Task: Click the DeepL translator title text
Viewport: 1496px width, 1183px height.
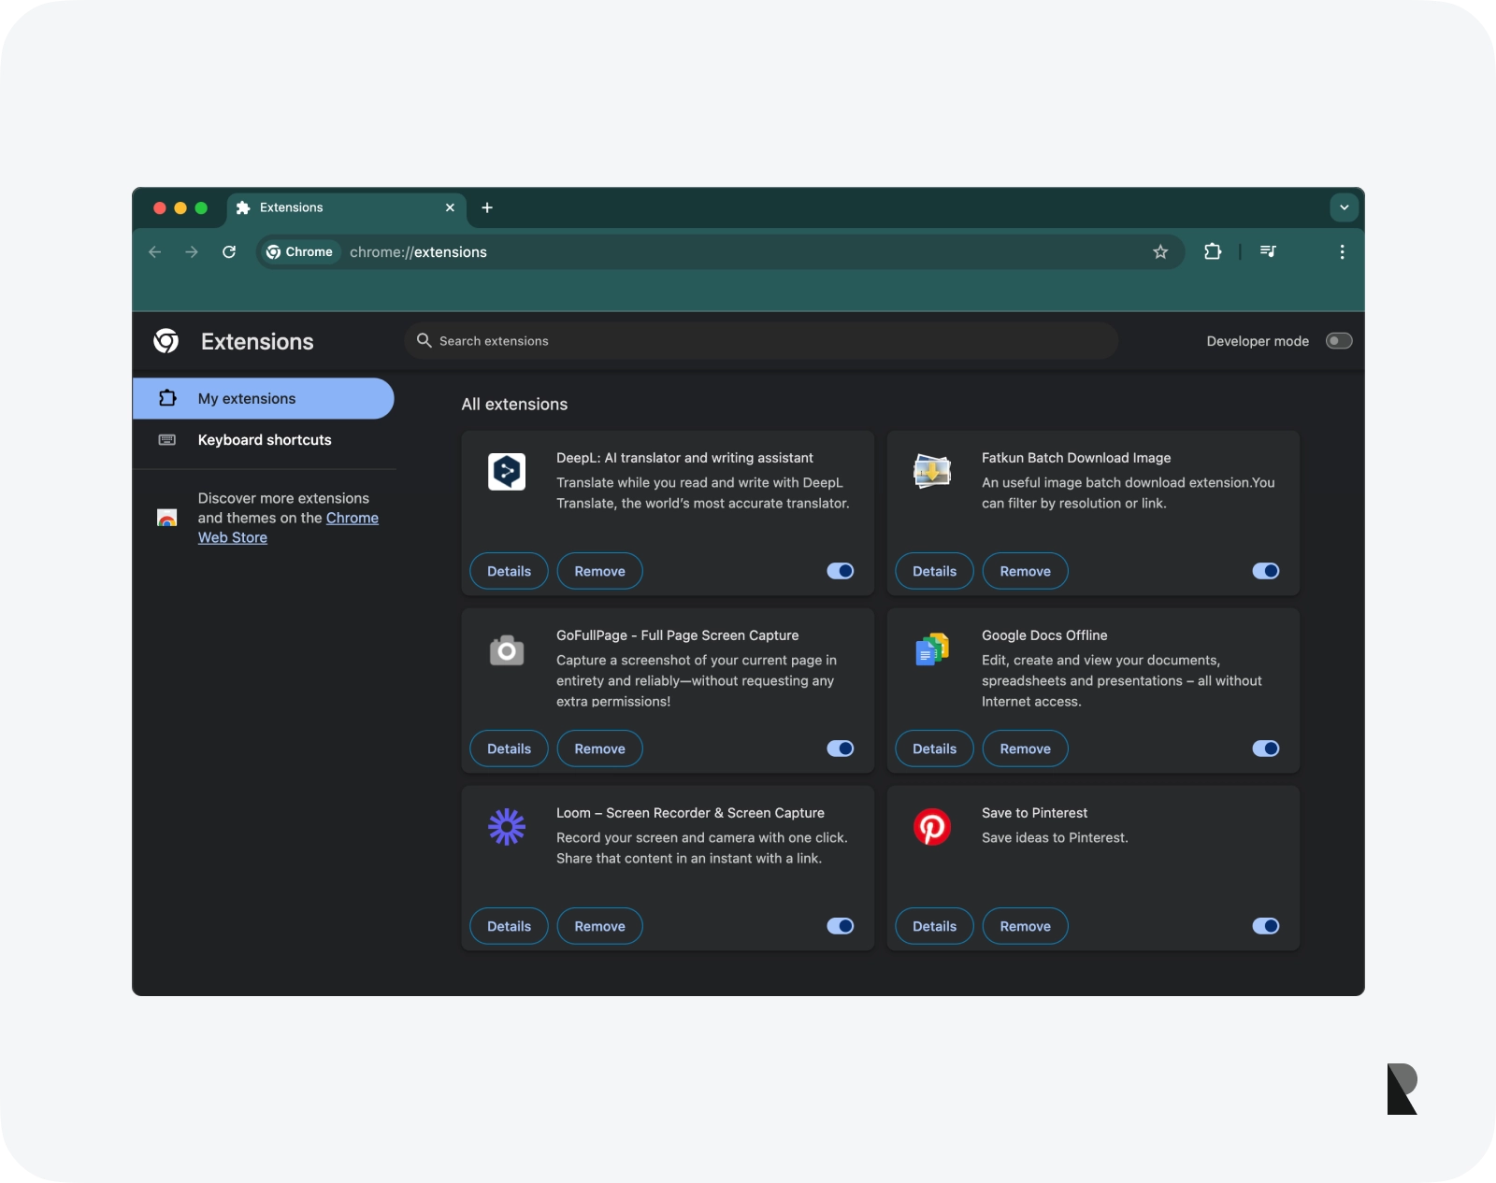Action: [684, 458]
